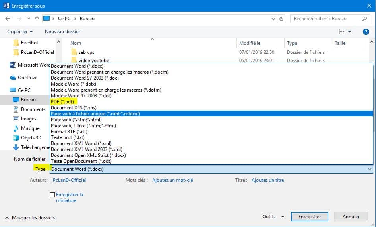Click the Ce PC breadcrumb segment
Viewport: 376px width, 227px height.
(x=64, y=19)
